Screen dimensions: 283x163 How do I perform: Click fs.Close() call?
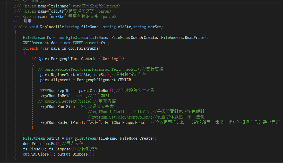coord(33,149)
